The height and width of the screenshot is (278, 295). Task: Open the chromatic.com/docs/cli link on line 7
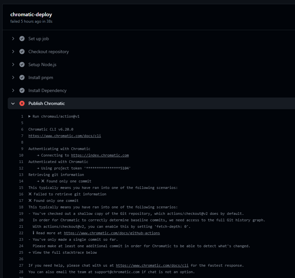pyautogui.click(x=65, y=136)
